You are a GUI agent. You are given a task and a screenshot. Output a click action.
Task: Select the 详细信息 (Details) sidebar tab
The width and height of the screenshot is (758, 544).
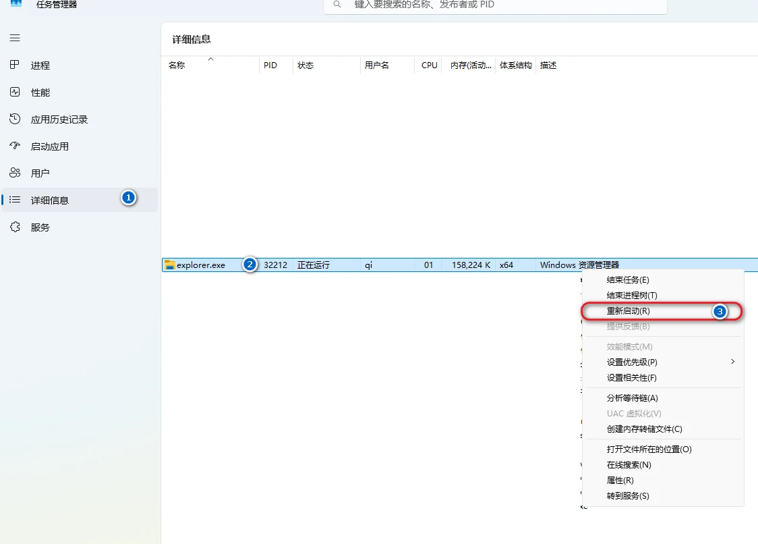click(50, 200)
